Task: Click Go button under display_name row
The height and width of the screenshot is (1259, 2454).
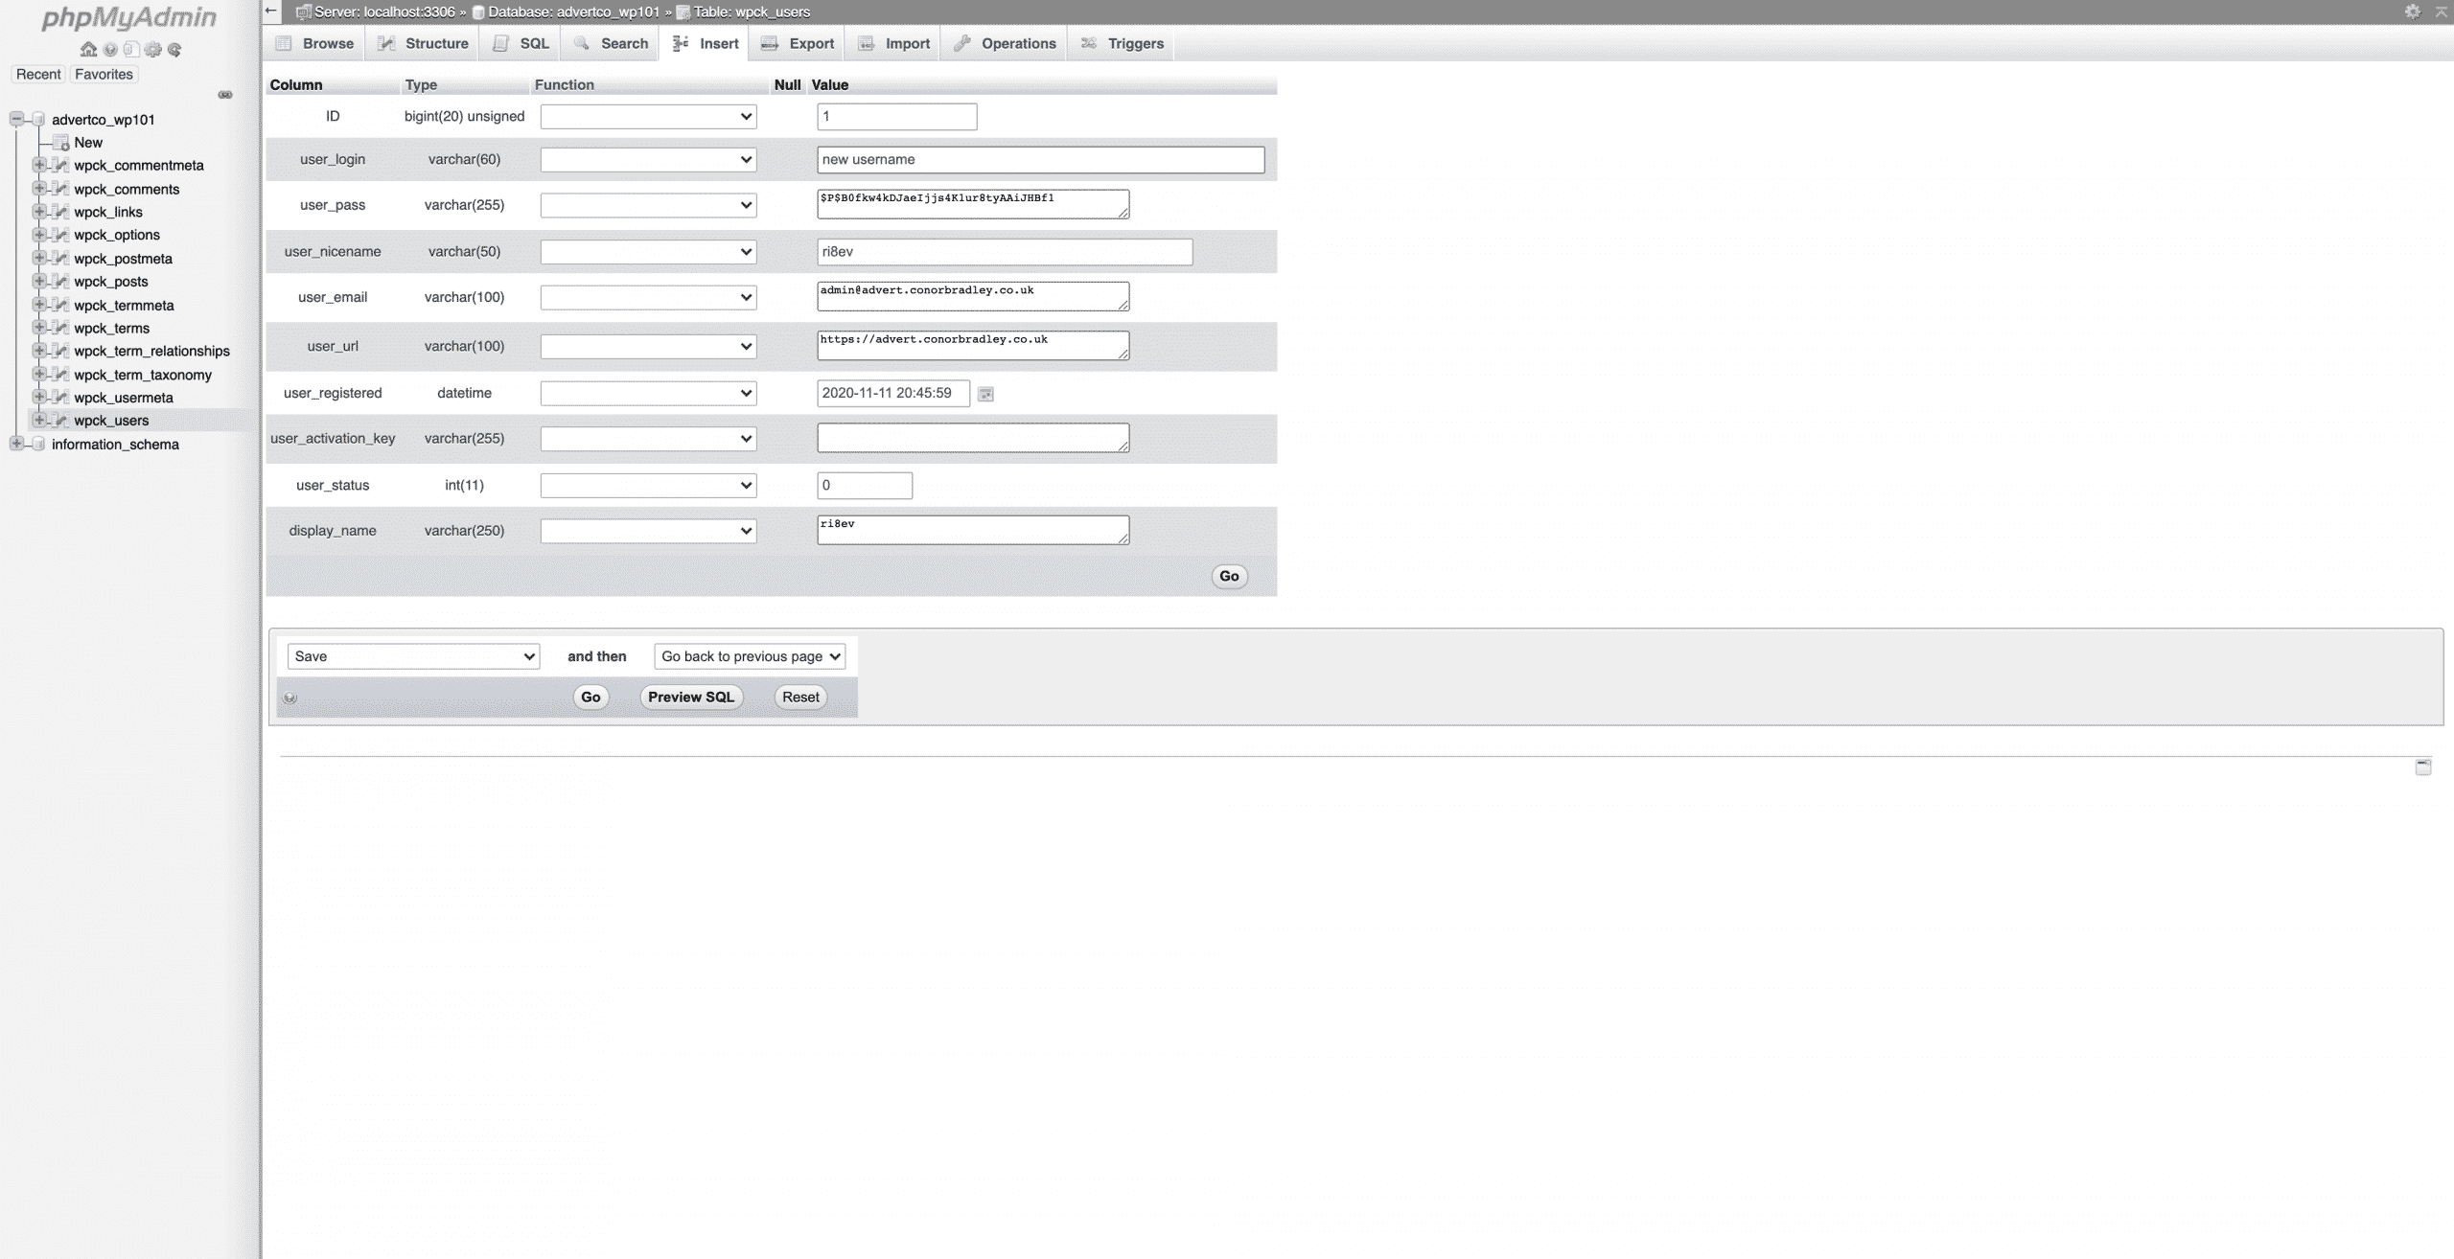Action: point(1229,576)
